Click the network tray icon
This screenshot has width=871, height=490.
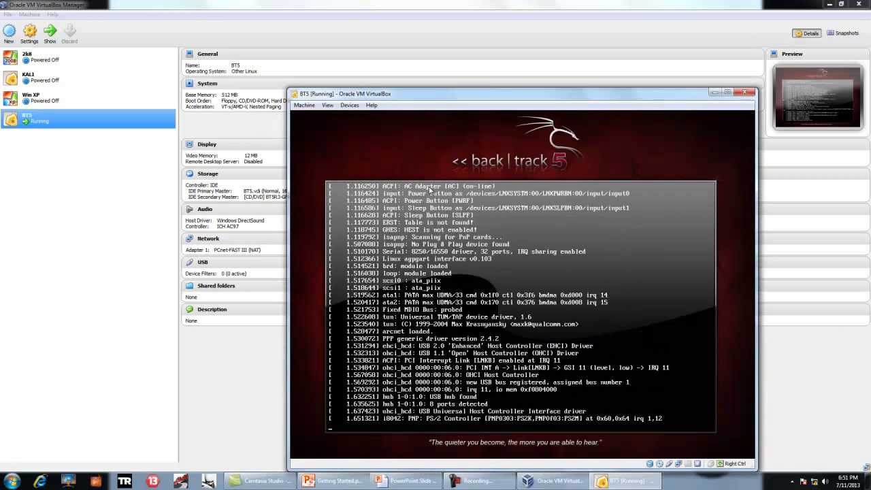click(814, 481)
